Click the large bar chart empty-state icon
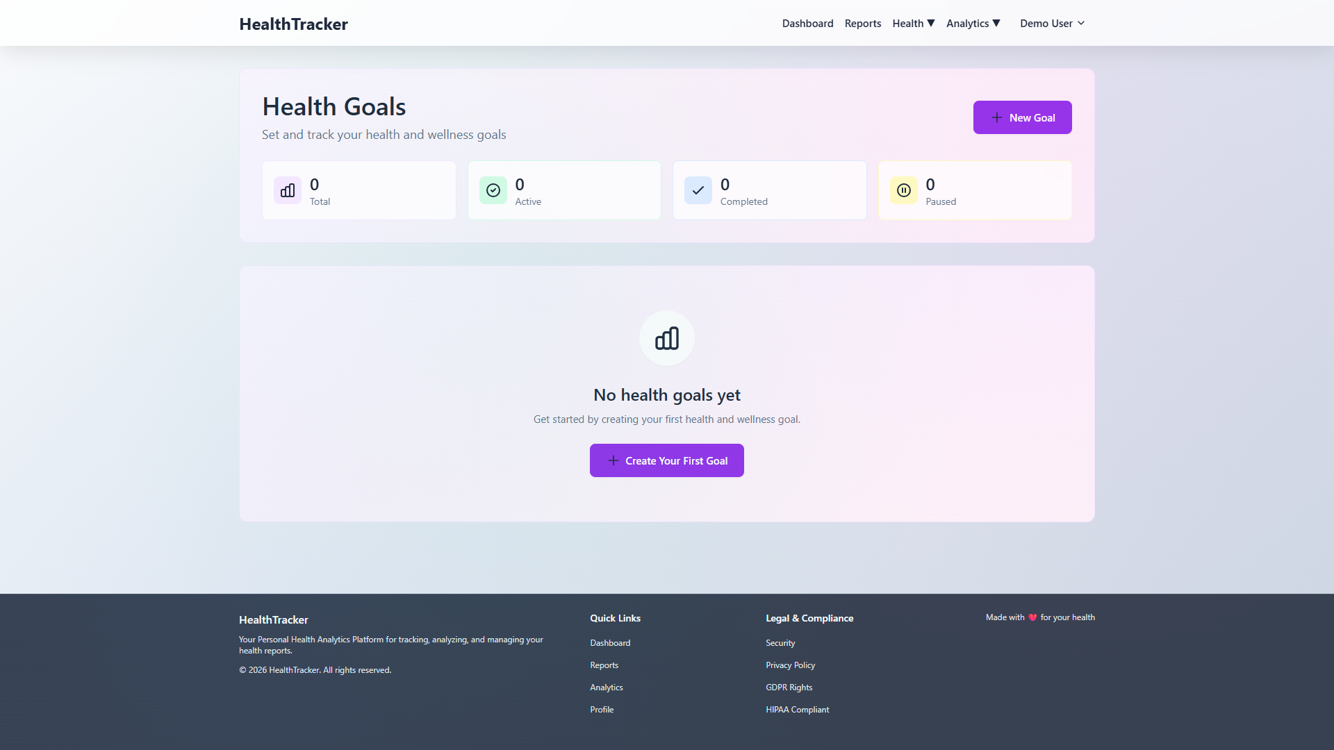Viewport: 1334px width, 750px height. click(x=666, y=338)
